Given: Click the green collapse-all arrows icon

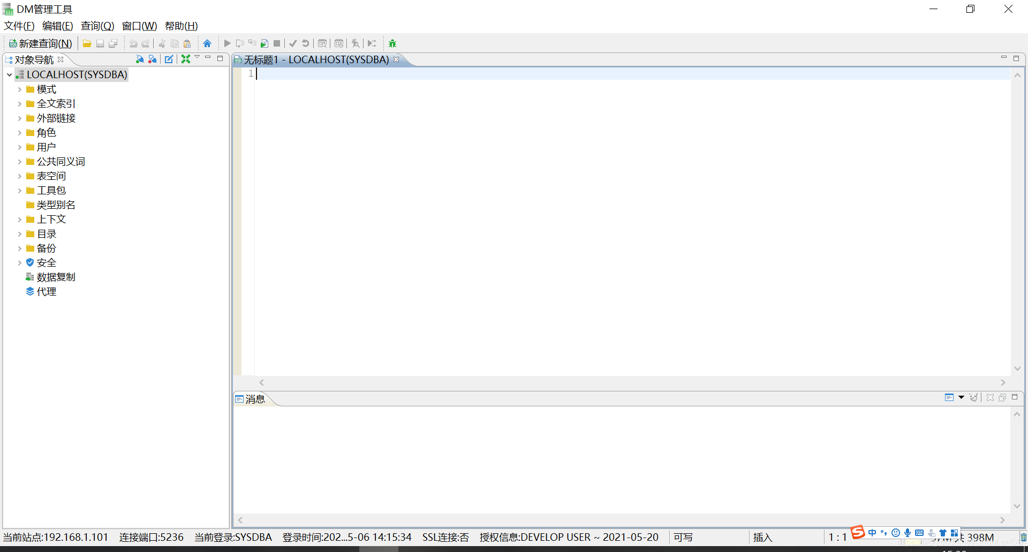Looking at the screenshot, I should 186,59.
